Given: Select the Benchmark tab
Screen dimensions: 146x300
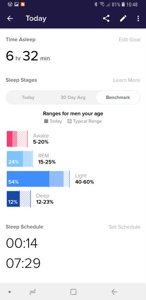Looking at the screenshot, I should [118, 97].
